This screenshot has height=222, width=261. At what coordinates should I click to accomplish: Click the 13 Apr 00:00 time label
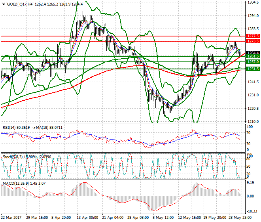click(87, 218)
